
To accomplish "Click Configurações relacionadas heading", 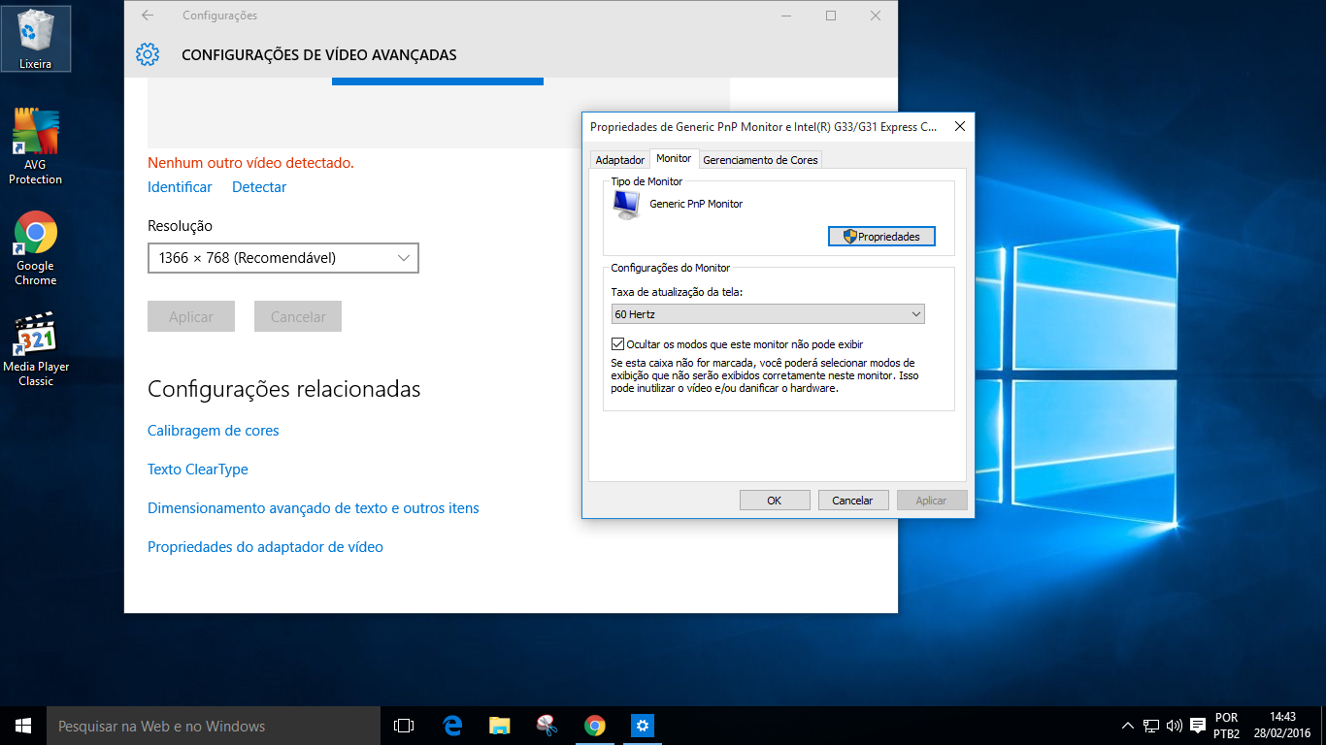I will click(284, 389).
